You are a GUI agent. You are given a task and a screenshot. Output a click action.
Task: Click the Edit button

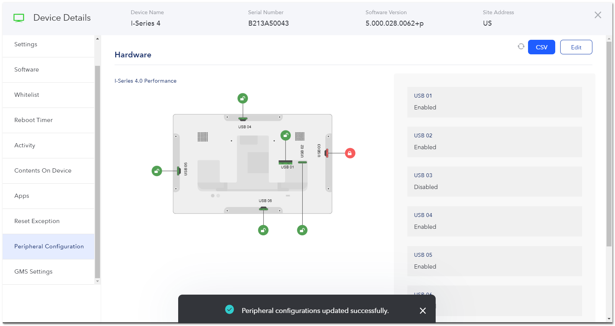pyautogui.click(x=576, y=47)
